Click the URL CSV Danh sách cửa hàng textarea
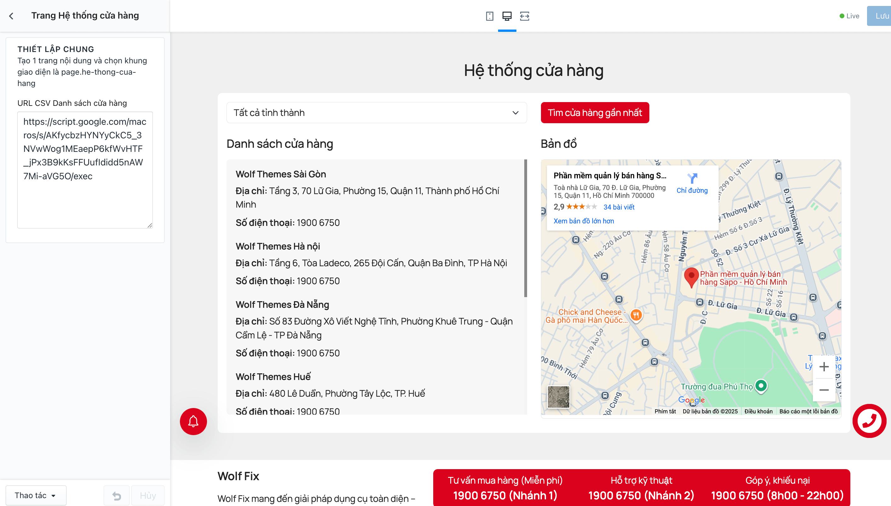 coord(85,170)
